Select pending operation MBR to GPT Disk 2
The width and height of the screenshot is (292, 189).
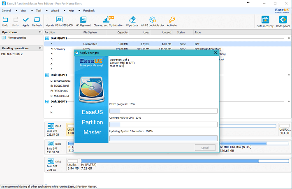pos(12,54)
